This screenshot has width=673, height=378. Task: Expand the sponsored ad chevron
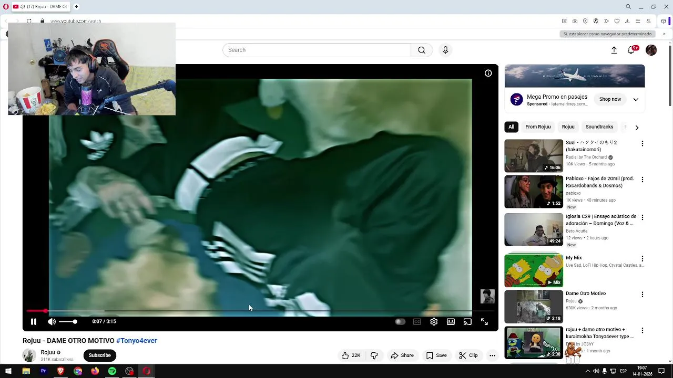pyautogui.click(x=636, y=99)
